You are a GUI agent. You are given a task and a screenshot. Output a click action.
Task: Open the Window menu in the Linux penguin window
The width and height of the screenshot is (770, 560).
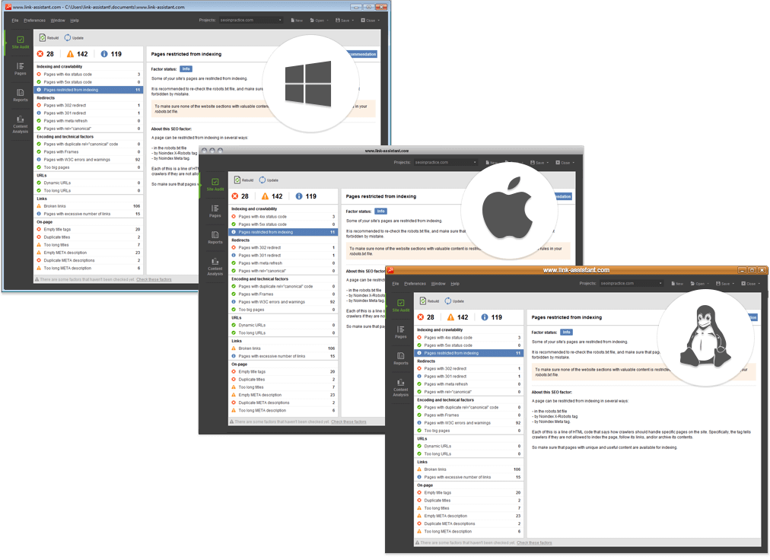[438, 284]
